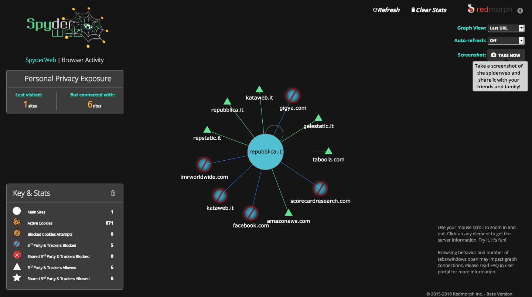Viewport: 532px width, 297px height.
Task: Click the redmorph brand logo
Action: click(x=490, y=9)
